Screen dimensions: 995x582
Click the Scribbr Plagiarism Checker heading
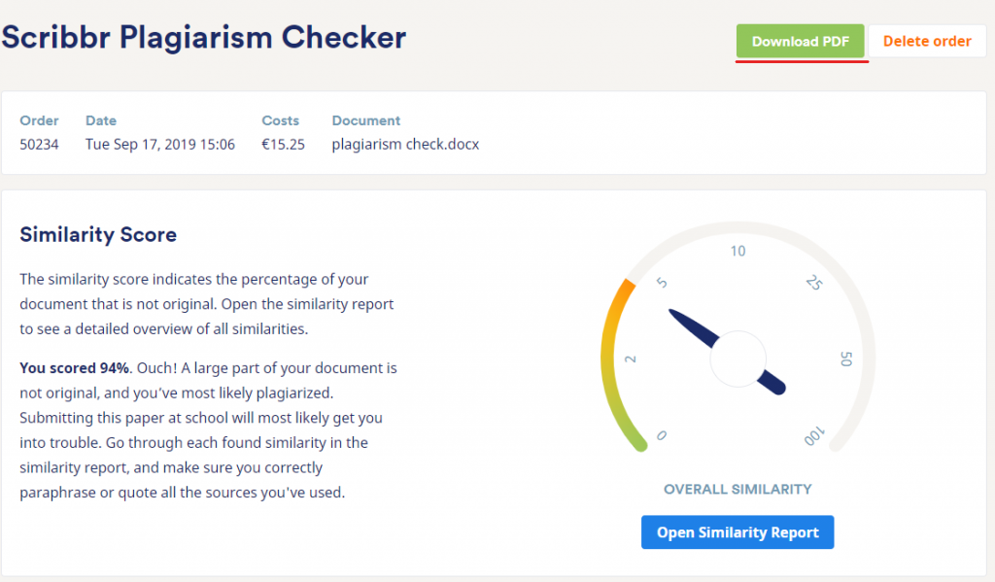[204, 38]
